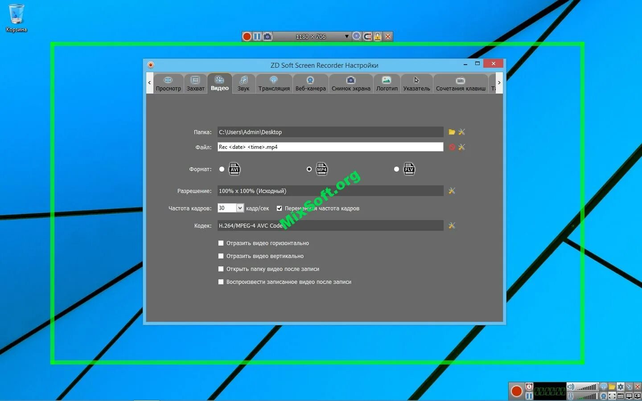Toggle the padlock lock icon on capture toolbar
Screen dimensions: 642x401
378,37
